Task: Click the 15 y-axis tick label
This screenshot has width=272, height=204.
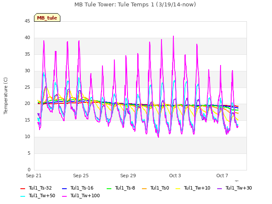Action: [27, 120]
